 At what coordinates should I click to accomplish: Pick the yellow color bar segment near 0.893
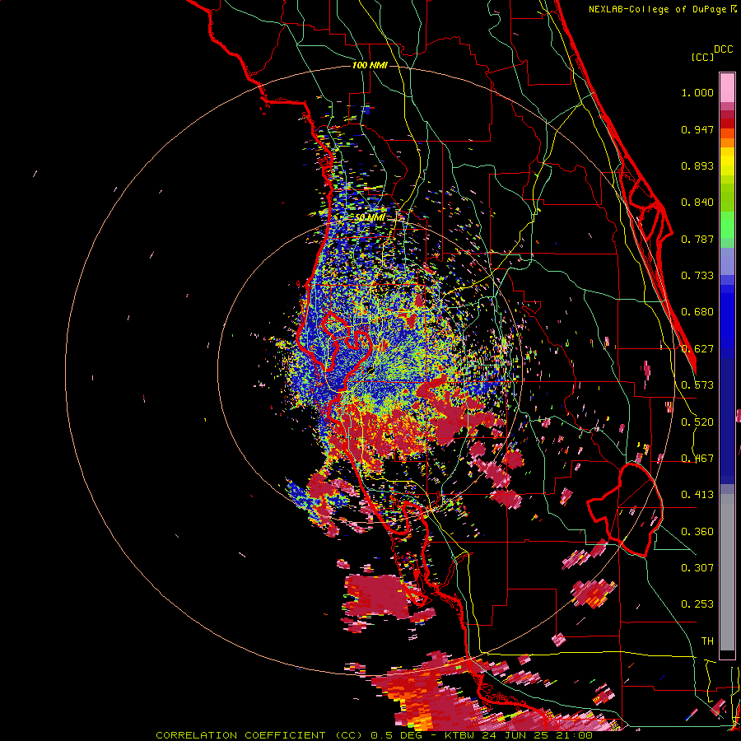coord(727,161)
